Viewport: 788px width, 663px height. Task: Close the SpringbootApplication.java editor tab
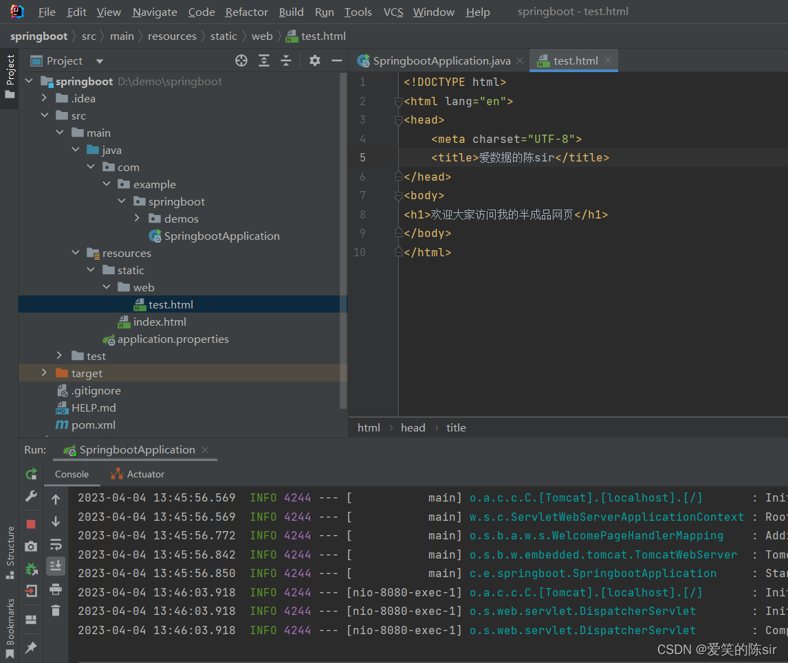tap(520, 60)
